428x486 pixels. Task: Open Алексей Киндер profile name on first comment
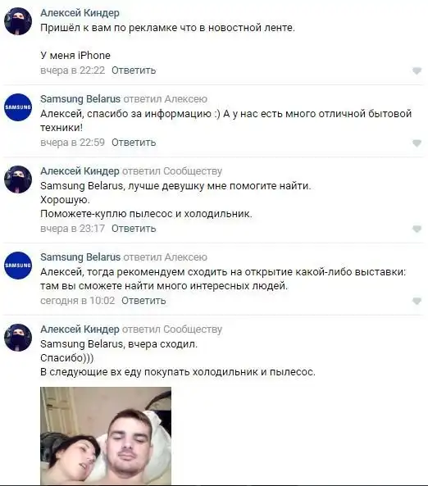[x=80, y=13]
